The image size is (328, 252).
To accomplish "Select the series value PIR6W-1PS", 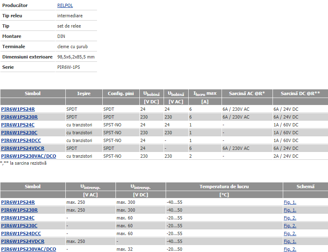I will coord(69,67).
